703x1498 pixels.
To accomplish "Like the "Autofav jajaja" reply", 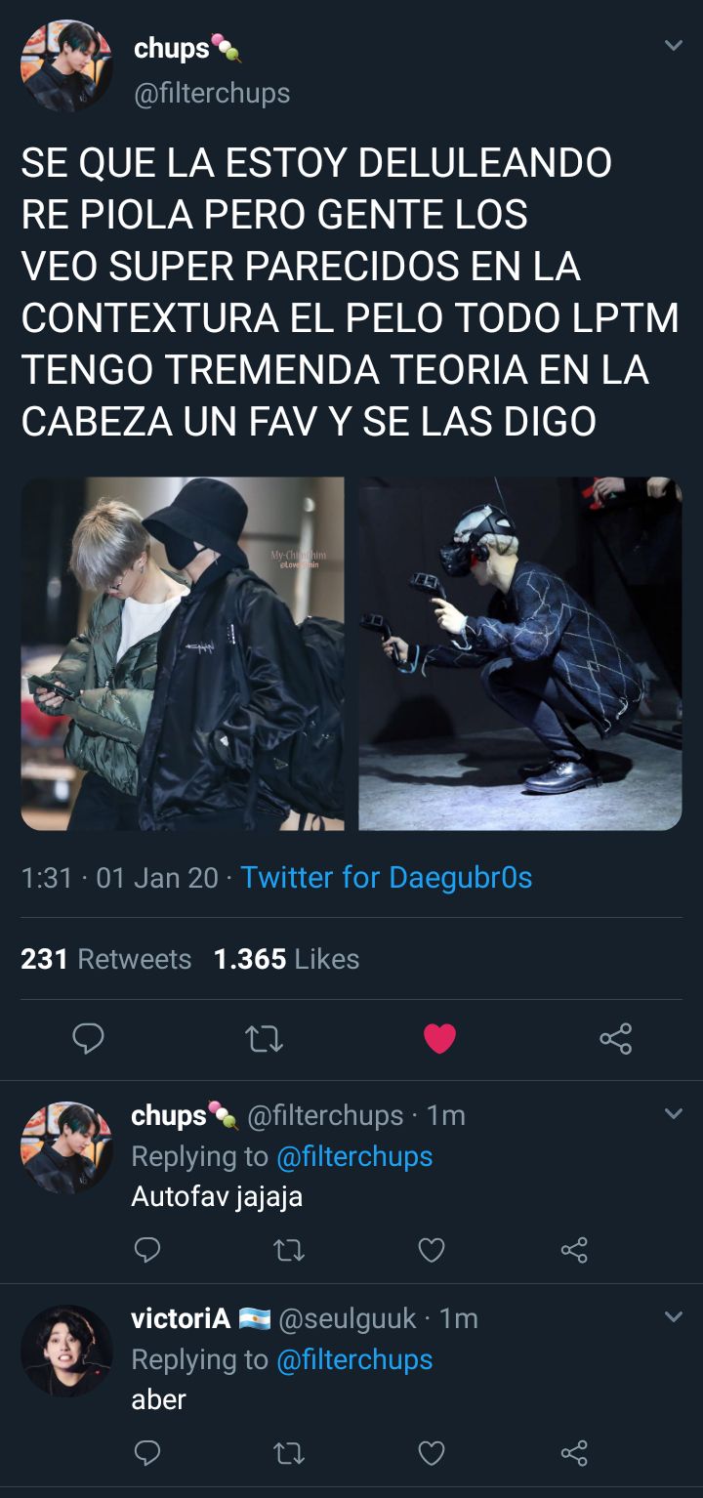I will click(x=432, y=1250).
